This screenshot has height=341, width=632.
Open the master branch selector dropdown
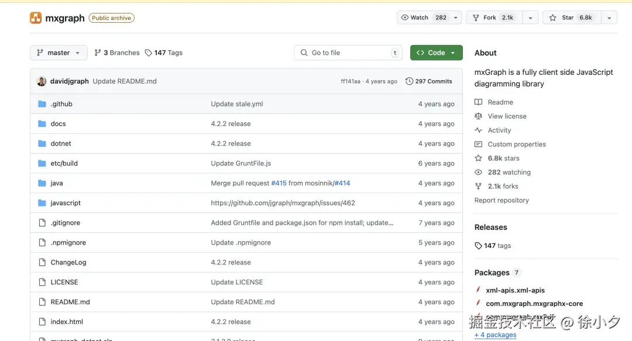(59, 53)
